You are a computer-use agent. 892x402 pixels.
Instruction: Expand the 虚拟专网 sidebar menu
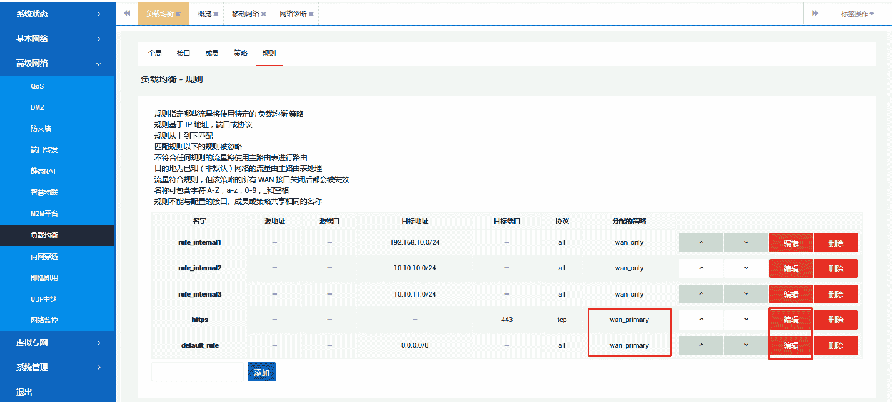click(57, 343)
